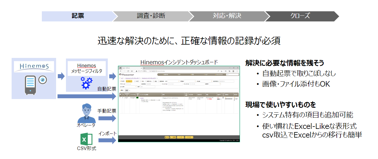Check the 期限超過 filter checkbox
The image size is (378, 159).
pos(159,81)
